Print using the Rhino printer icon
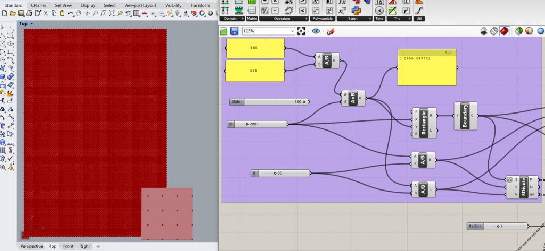The height and width of the screenshot is (251, 545). tap(29, 13)
